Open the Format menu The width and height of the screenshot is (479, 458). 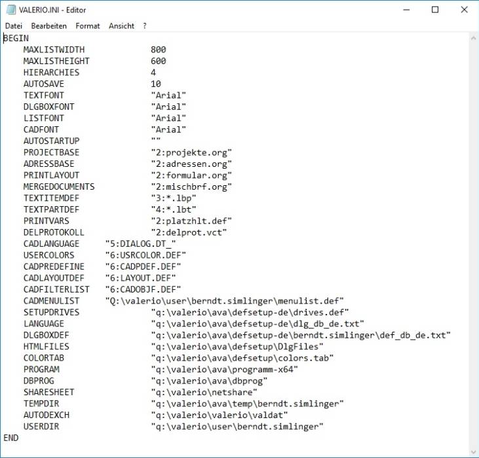pyautogui.click(x=88, y=26)
